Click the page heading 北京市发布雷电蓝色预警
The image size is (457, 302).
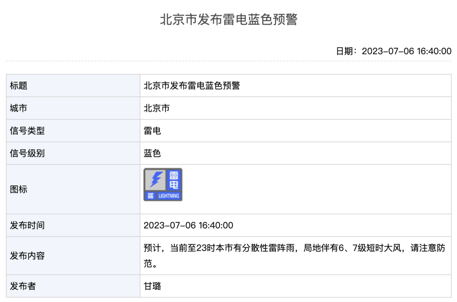(x=228, y=20)
